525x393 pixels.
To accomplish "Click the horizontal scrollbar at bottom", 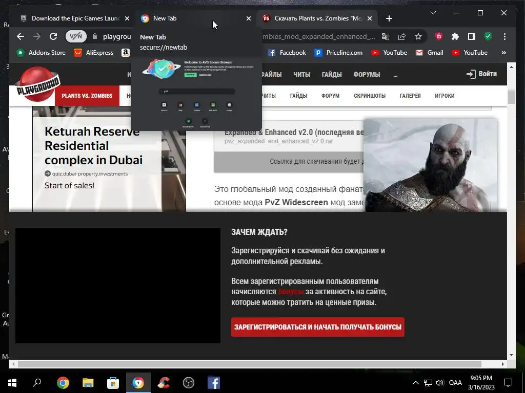I will click(250, 364).
